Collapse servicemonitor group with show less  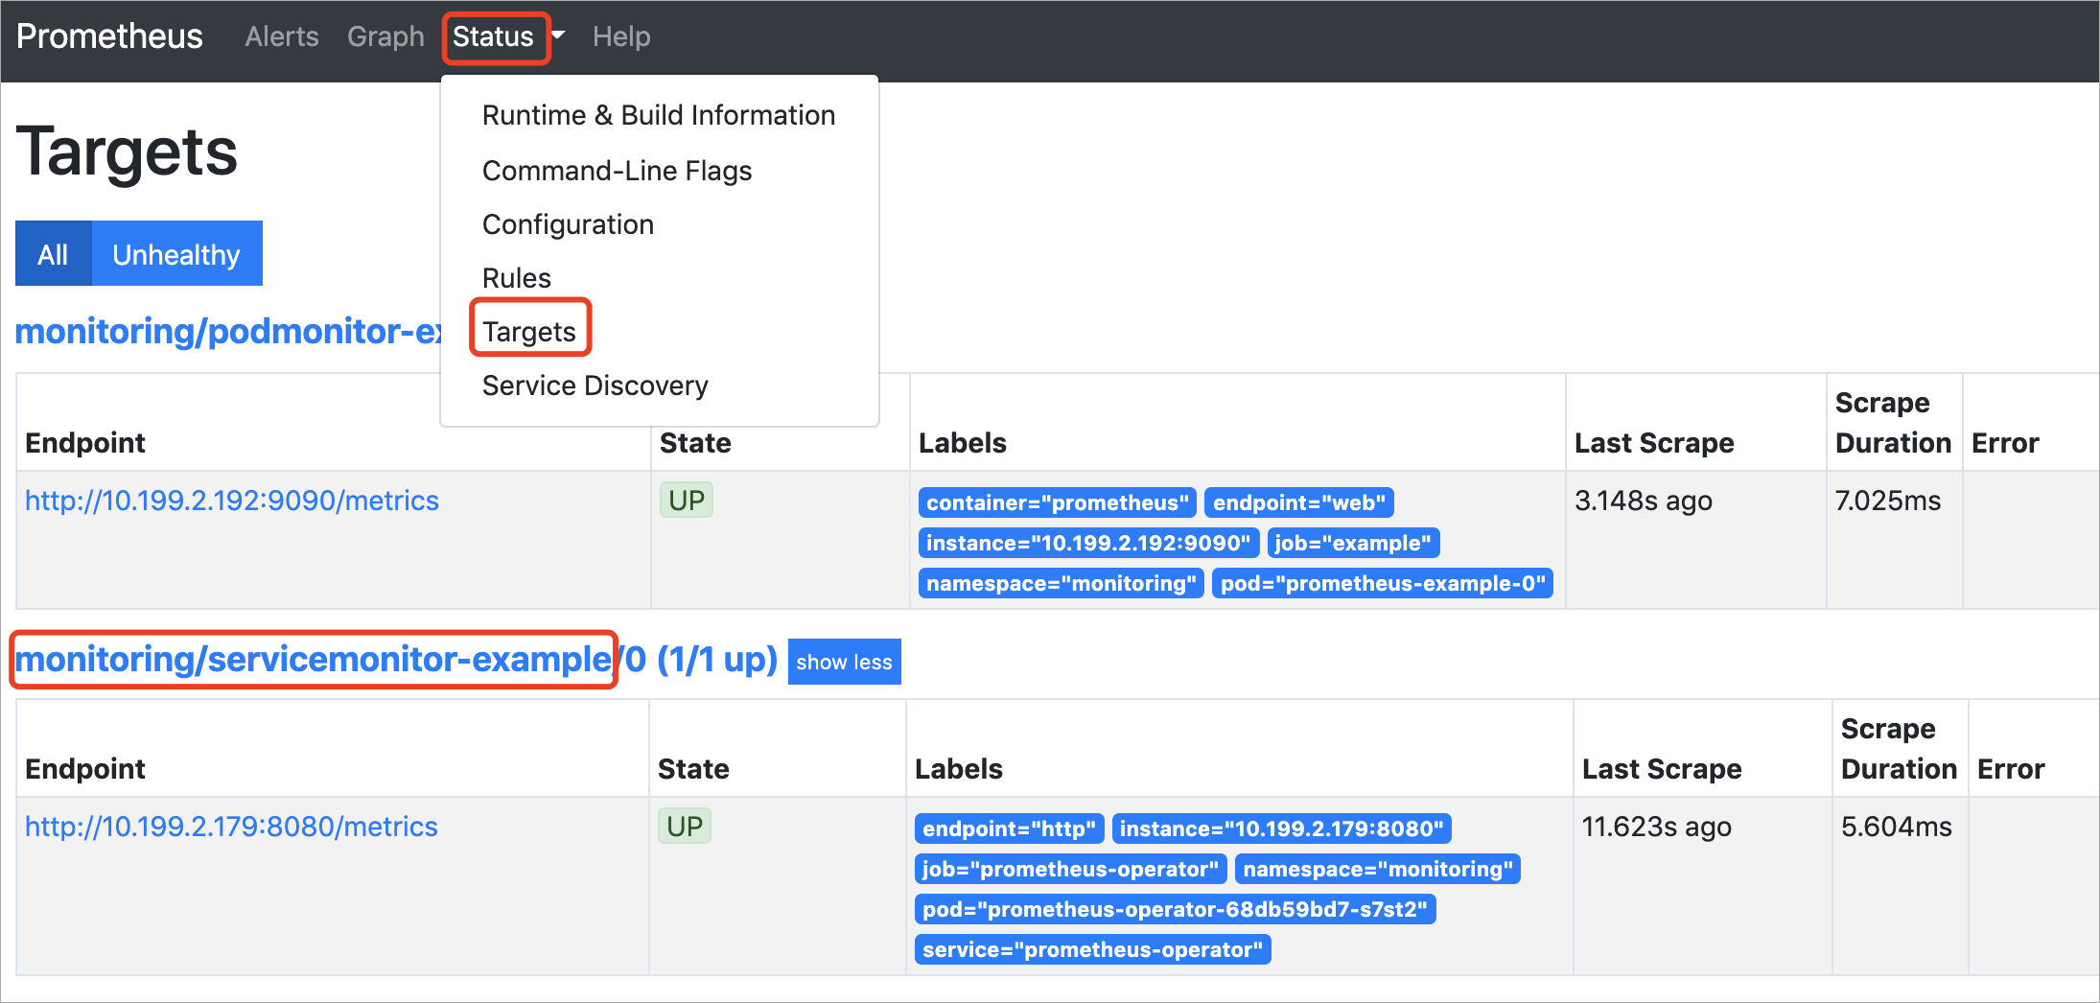click(843, 662)
